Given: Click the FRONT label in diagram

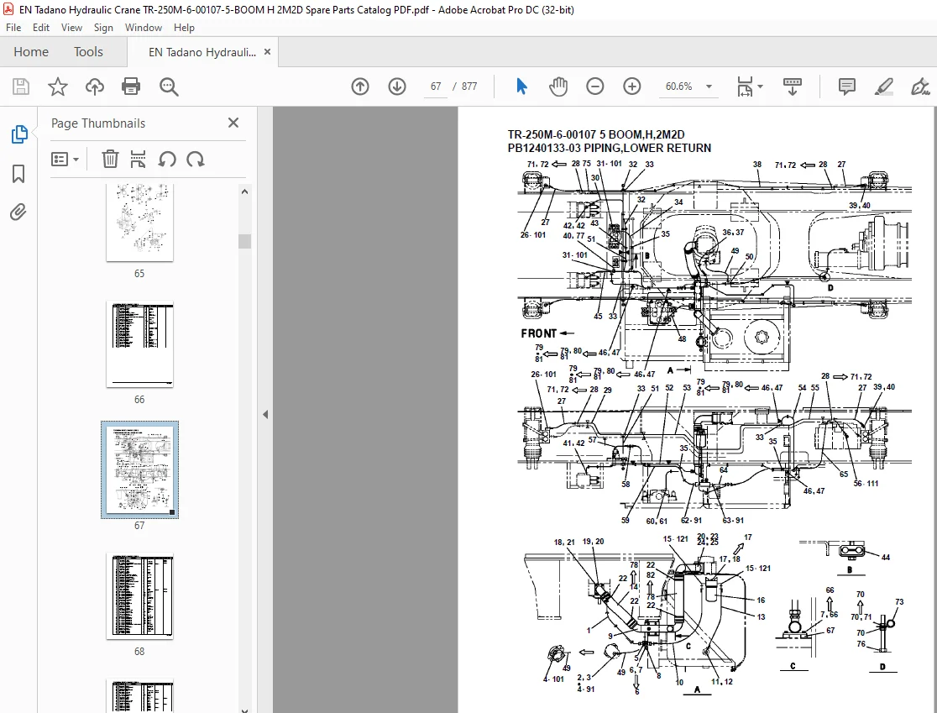Looking at the screenshot, I should click(539, 333).
